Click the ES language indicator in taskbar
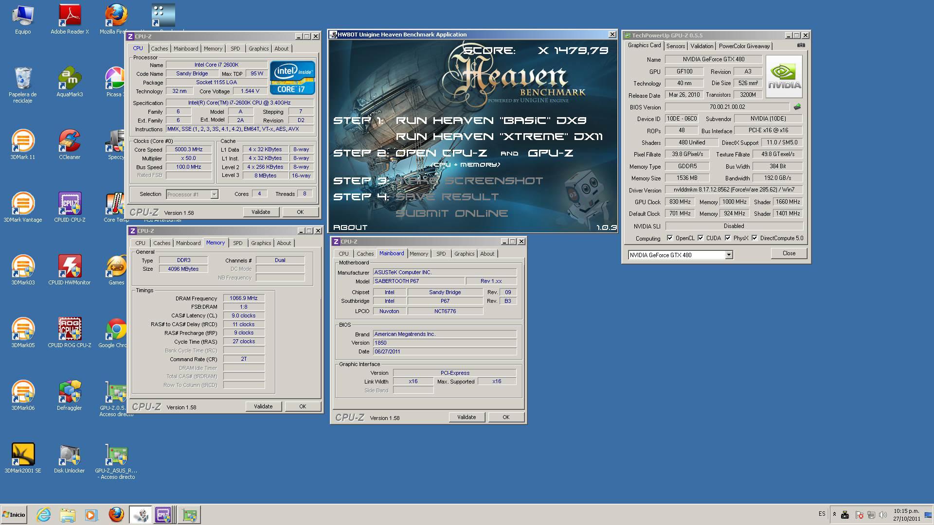934x525 pixels. click(822, 514)
